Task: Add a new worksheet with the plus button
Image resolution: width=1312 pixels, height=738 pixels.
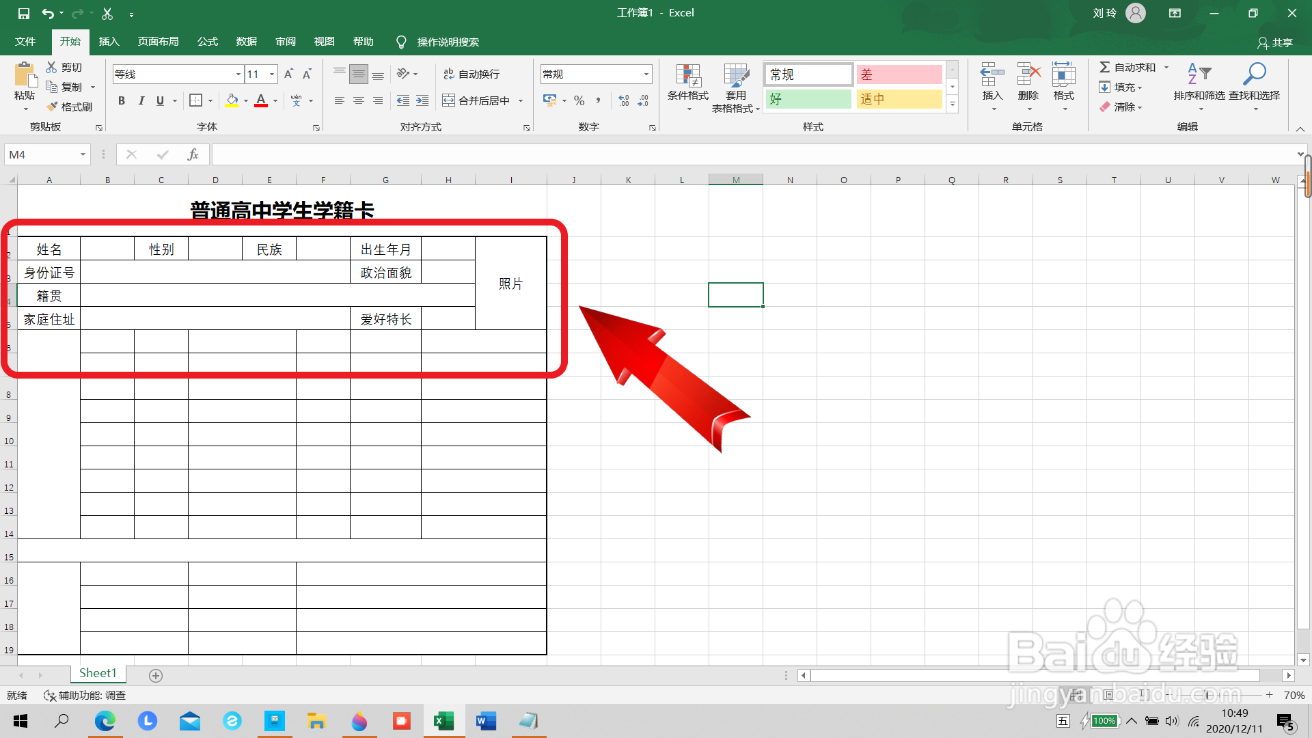Action: 155,675
